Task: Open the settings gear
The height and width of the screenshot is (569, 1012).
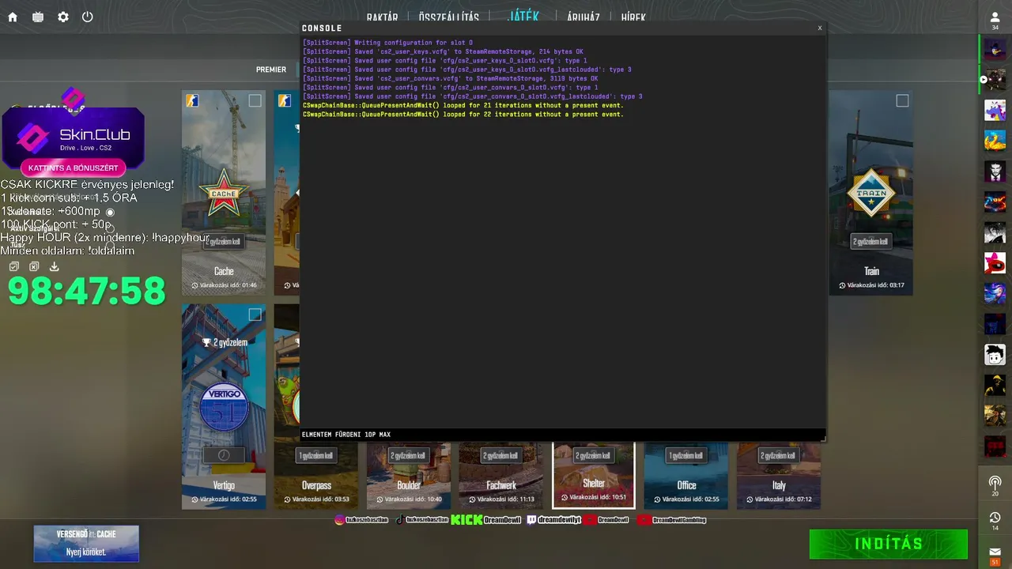Action: pyautogui.click(x=63, y=17)
